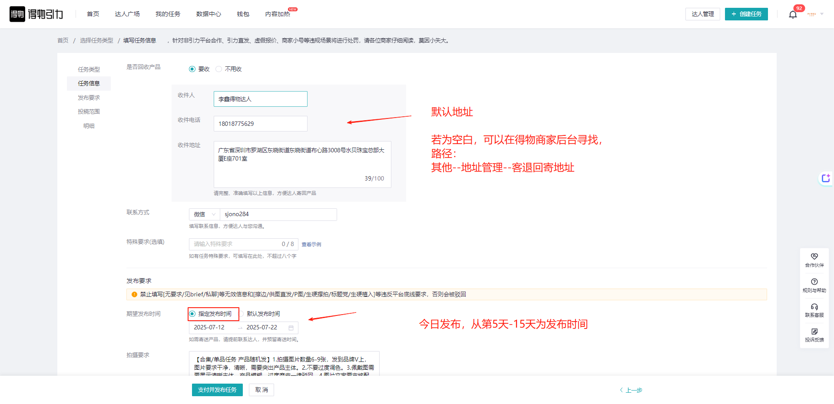Expand the 微信 contact type dropdown
Viewport: 834px width, 404px height.
[204, 214]
